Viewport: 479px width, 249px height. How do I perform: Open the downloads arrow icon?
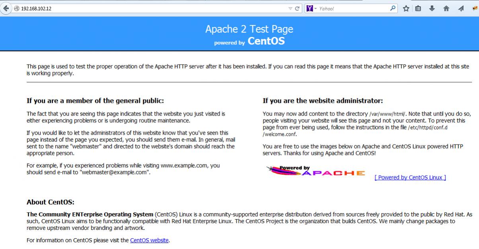coord(432,8)
